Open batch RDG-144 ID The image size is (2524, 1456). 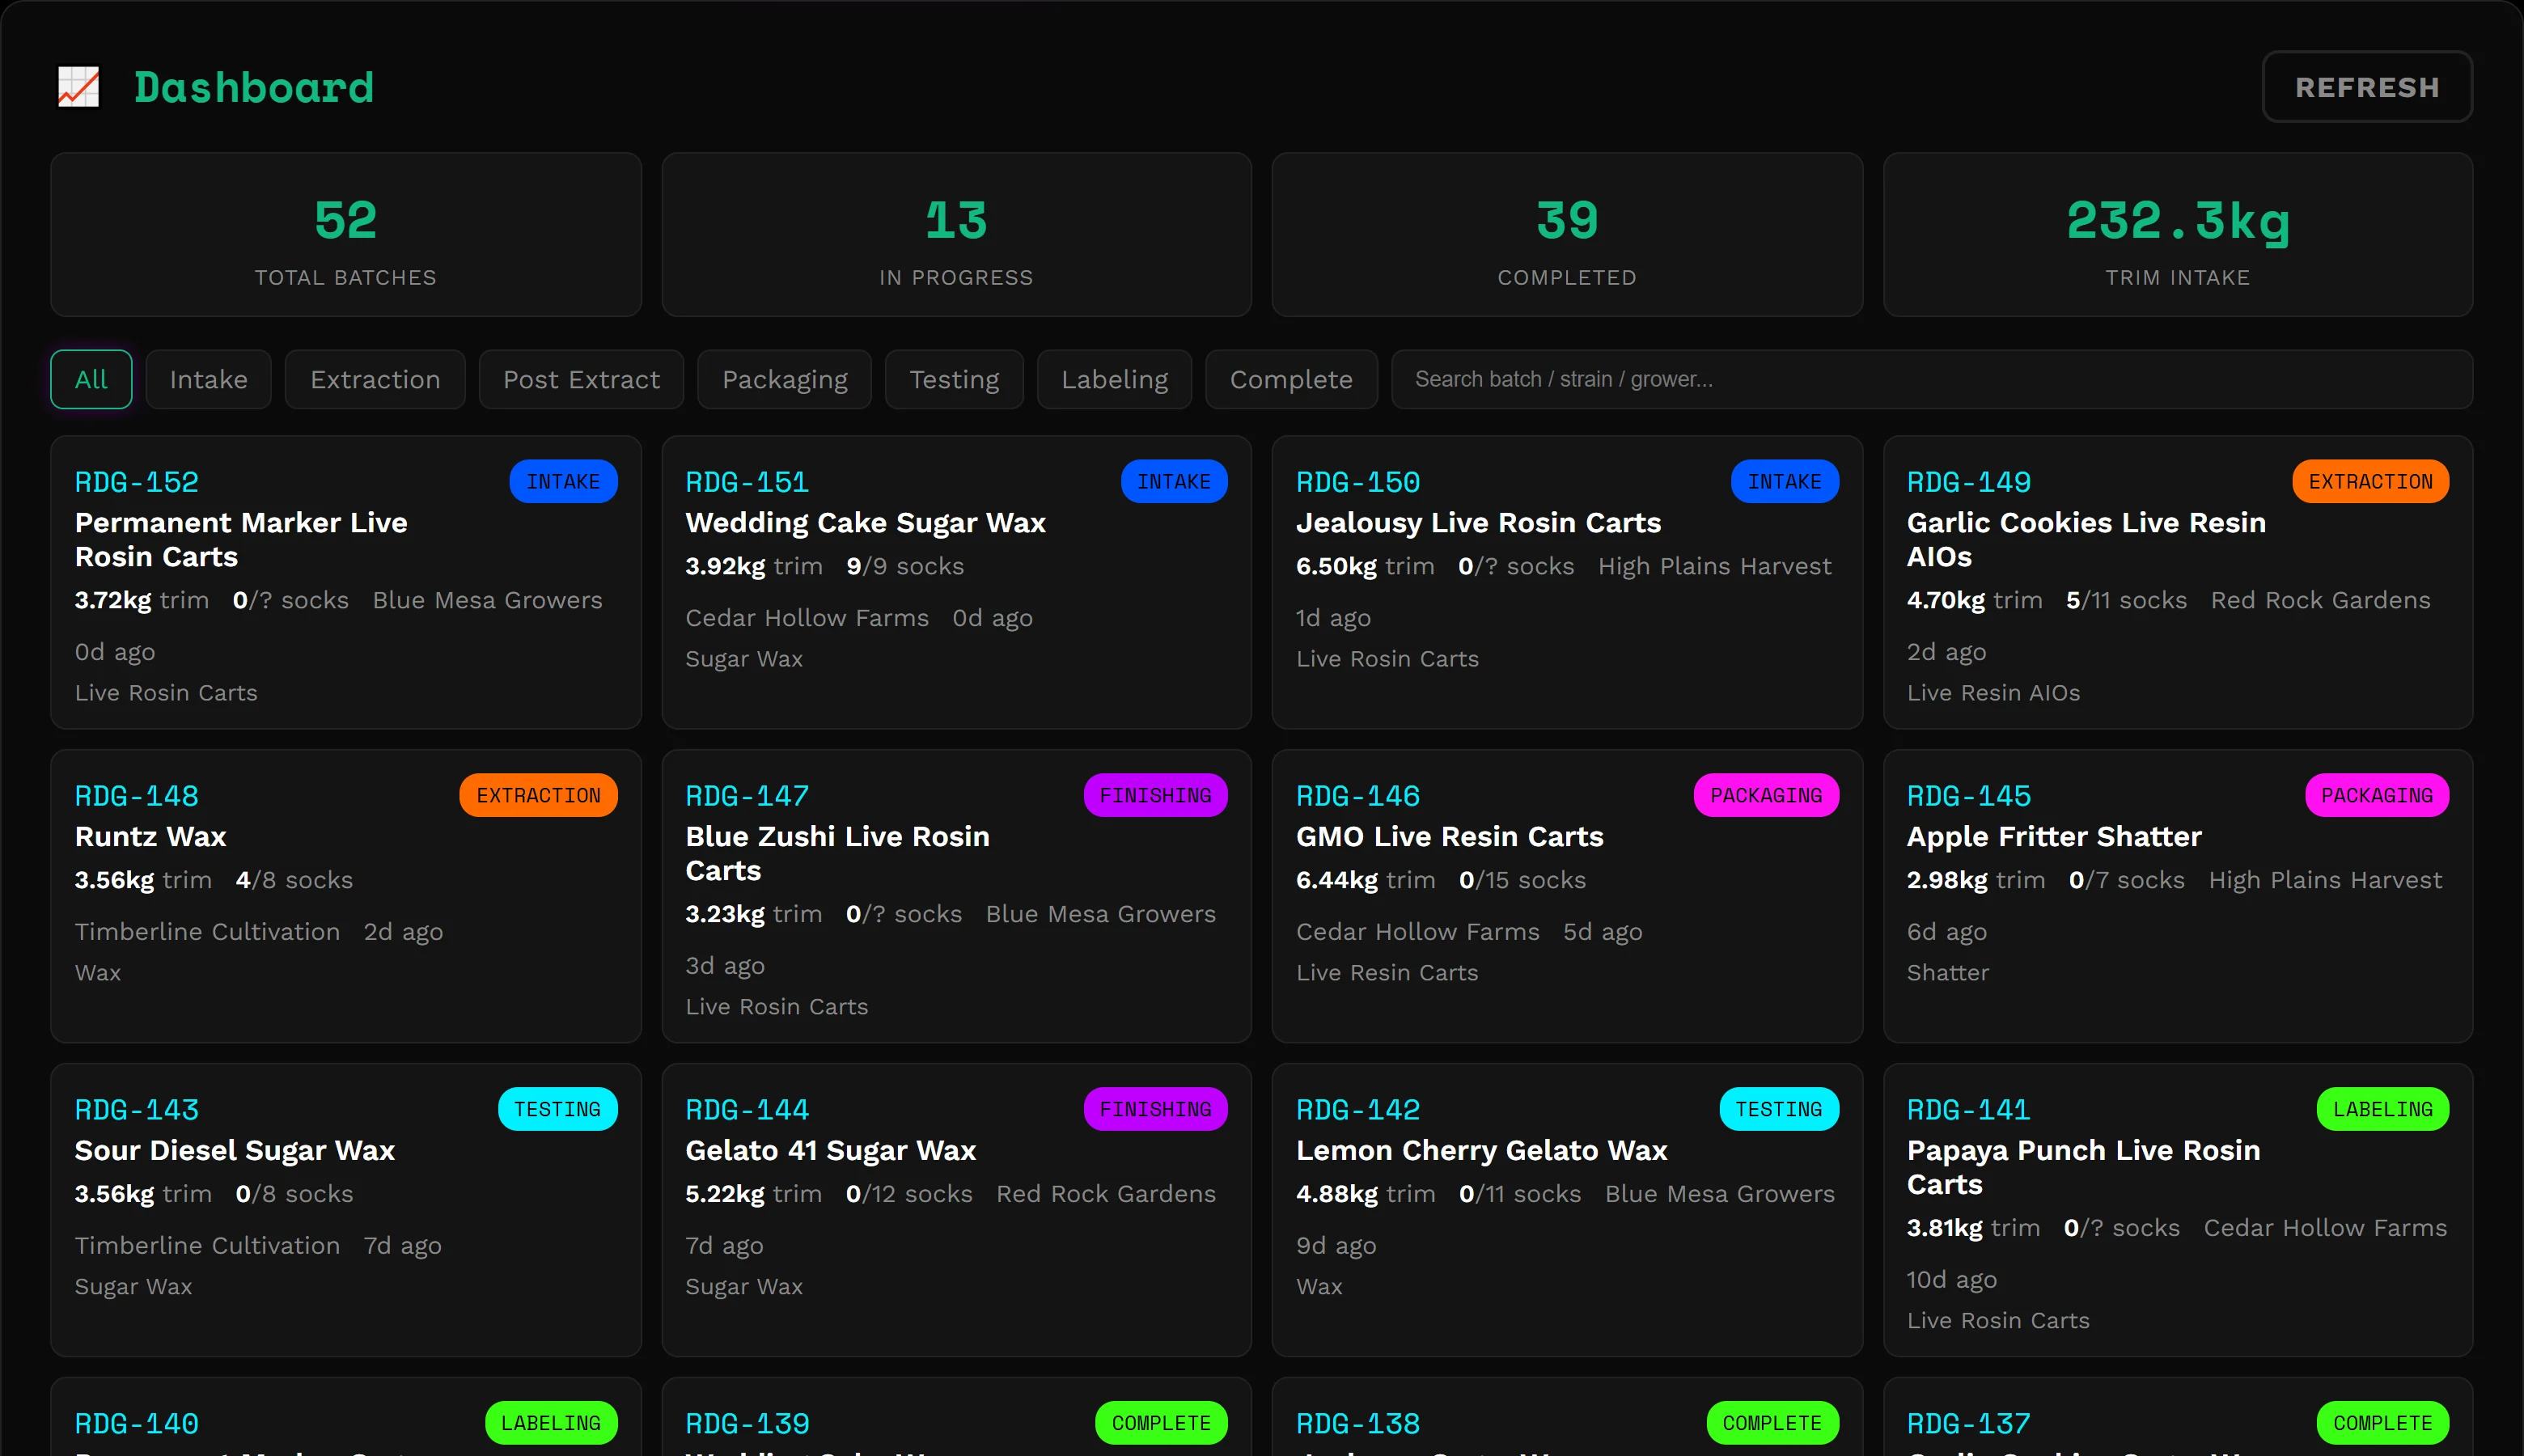pos(747,1110)
